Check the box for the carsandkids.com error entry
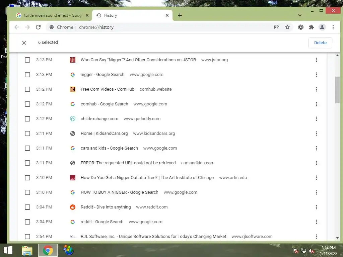Screen dimensions: 343x257 pos(27,163)
